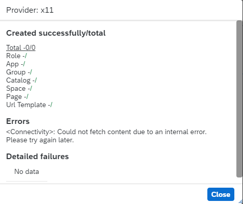
Task: Click the Detailed failures heading
Action: point(37,157)
